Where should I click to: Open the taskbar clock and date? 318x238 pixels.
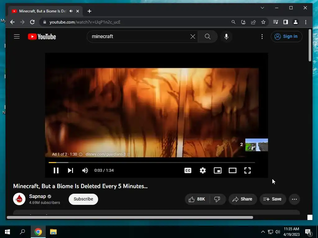[x=291, y=232]
